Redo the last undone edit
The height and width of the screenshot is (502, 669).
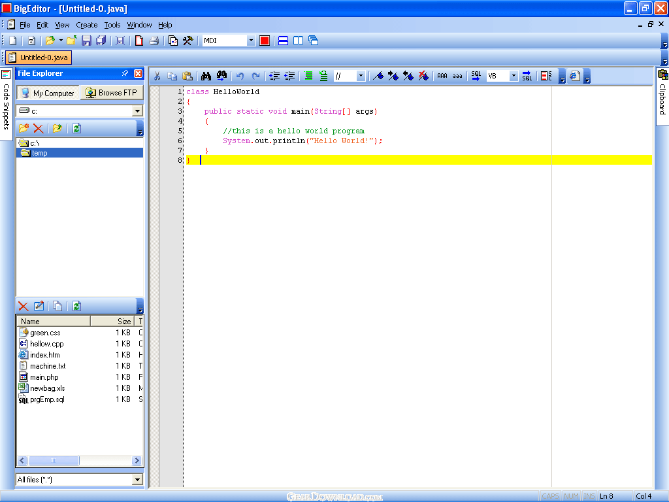pos(255,76)
